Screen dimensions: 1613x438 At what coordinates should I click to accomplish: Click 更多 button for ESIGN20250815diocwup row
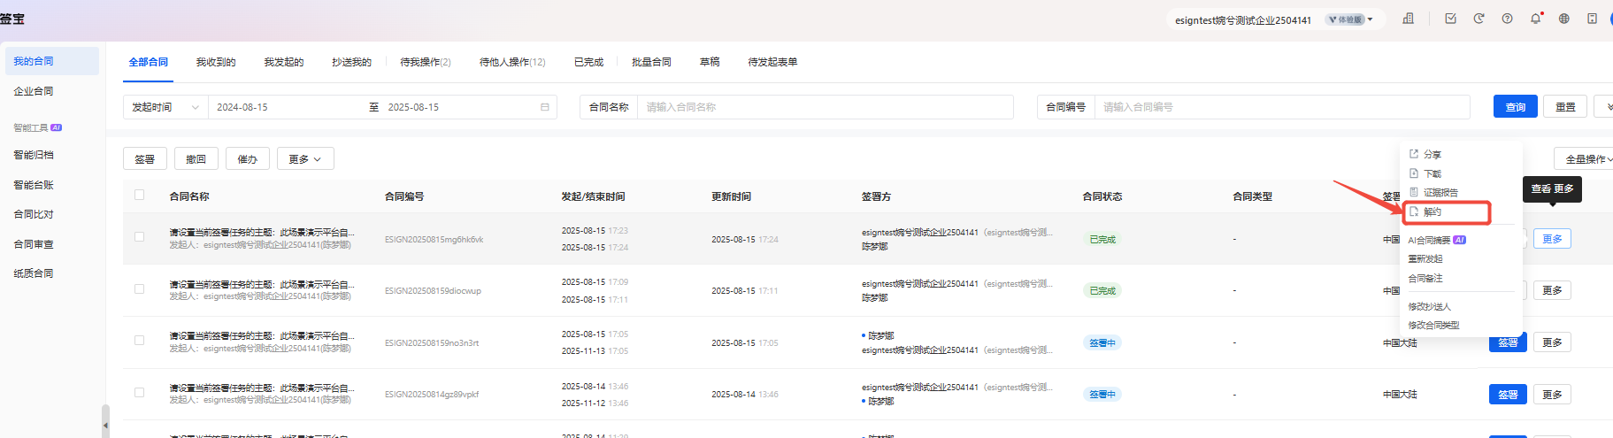[x=1552, y=290]
